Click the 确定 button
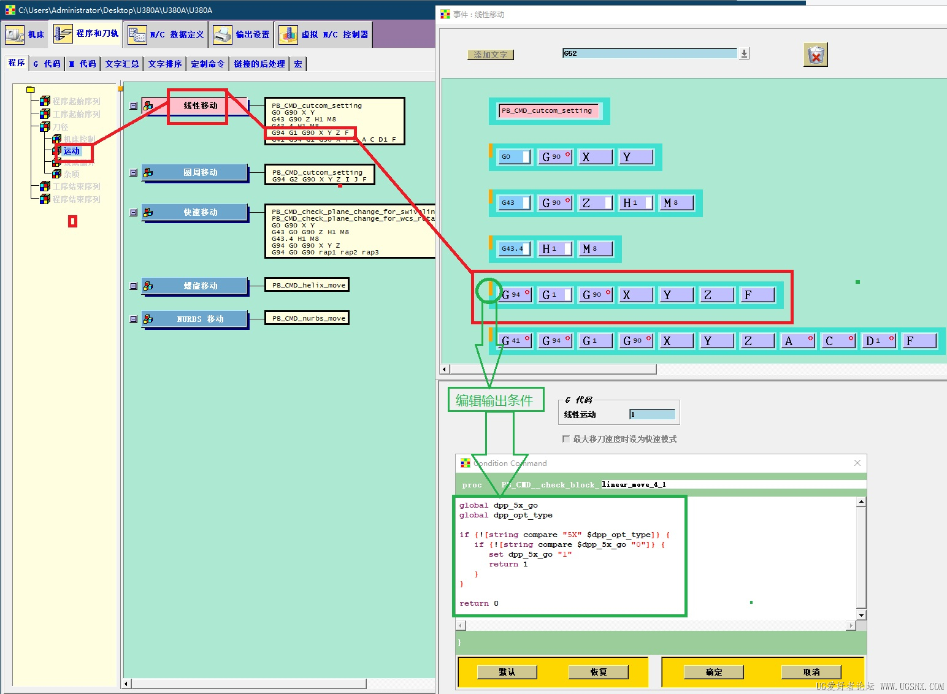Screen dimensions: 947x694 (x=714, y=672)
